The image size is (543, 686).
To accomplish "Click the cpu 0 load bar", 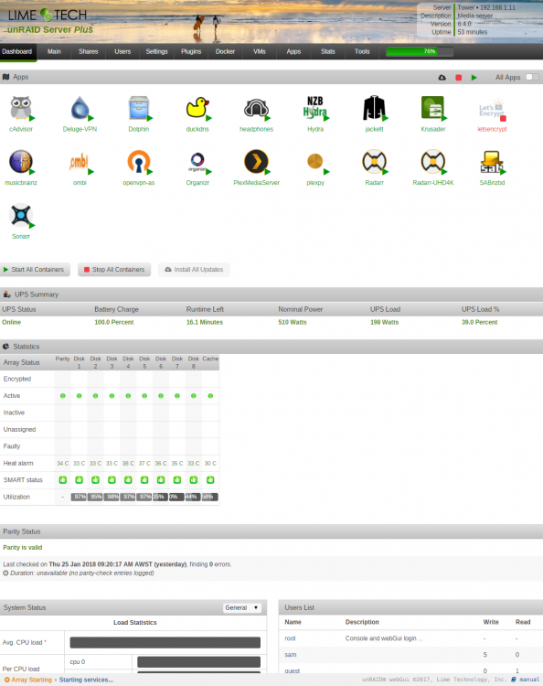I will [199, 662].
